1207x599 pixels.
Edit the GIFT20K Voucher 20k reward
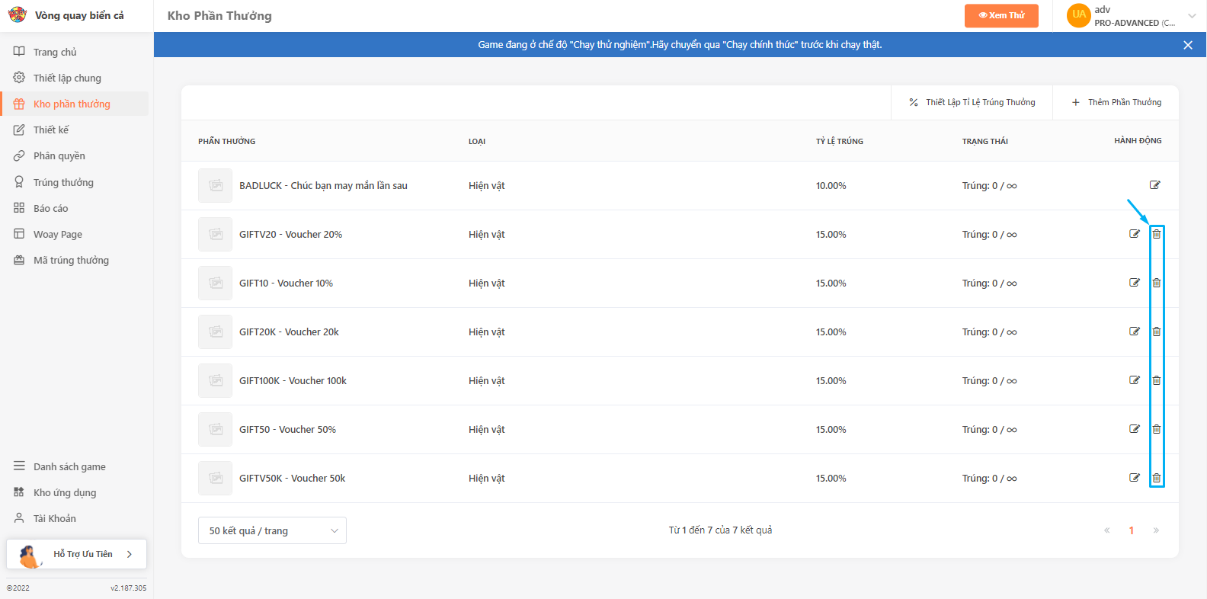coord(1135,332)
